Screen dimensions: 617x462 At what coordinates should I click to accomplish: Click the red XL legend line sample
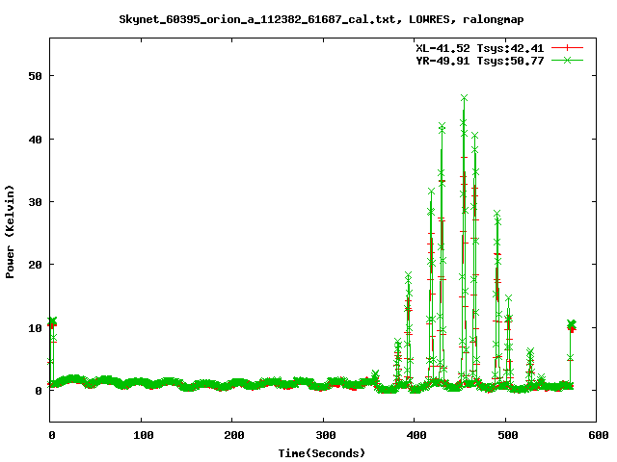click(x=567, y=48)
